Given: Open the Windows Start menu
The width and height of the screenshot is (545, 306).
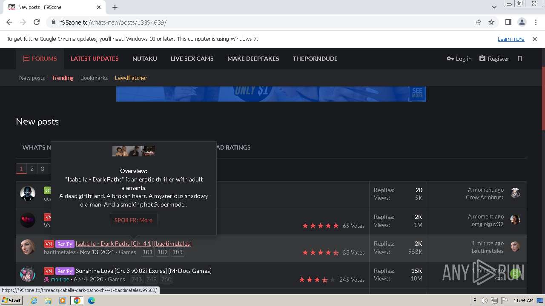Looking at the screenshot, I should 12,300.
